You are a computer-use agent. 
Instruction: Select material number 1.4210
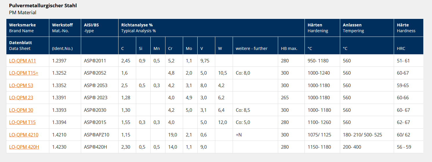coord(59,135)
